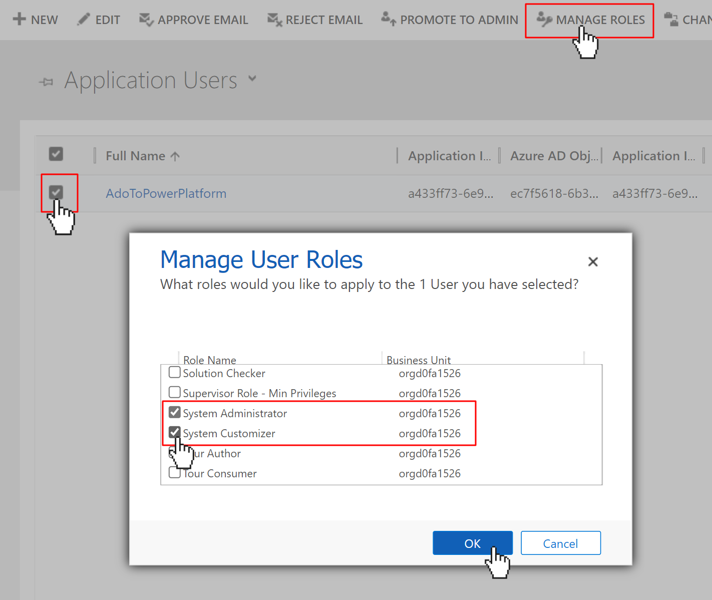Click the sort arrow next to Full Name

(x=175, y=156)
